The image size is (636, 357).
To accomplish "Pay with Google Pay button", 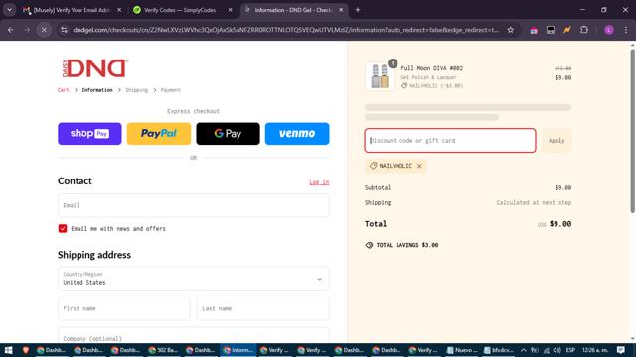I will pyautogui.click(x=228, y=134).
